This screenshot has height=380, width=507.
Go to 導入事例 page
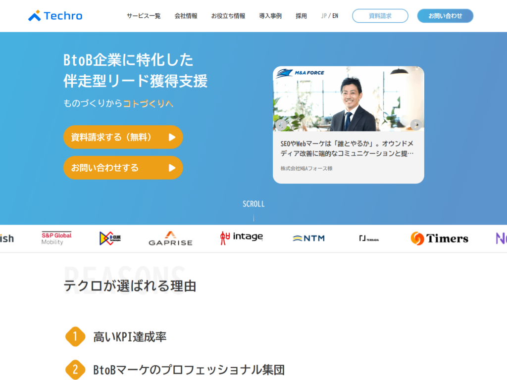point(270,16)
